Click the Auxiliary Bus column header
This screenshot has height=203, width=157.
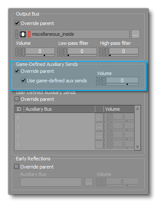click(59, 109)
